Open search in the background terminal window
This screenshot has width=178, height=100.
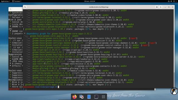(x=11, y=9)
